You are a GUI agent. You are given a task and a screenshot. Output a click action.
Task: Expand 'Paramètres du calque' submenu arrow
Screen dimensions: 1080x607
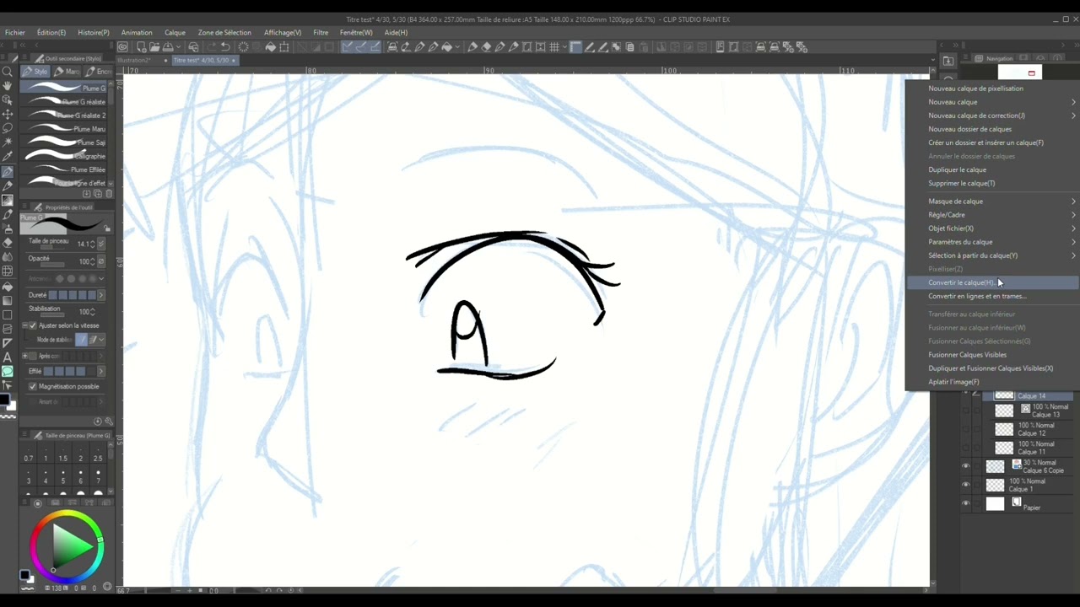tap(1073, 242)
